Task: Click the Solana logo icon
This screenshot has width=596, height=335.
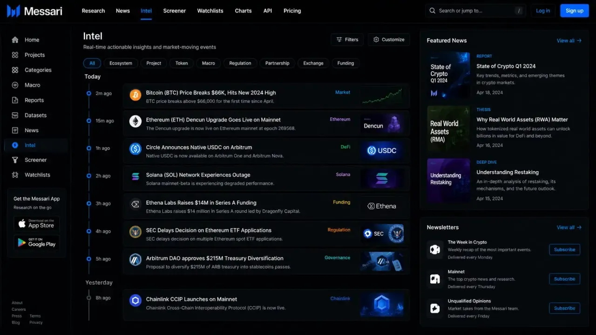Action: pos(135,176)
